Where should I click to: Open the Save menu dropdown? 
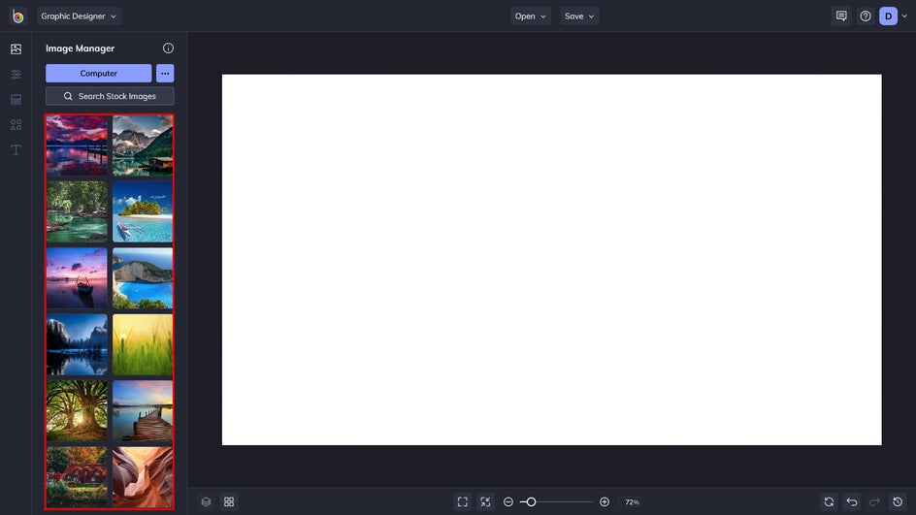(579, 16)
